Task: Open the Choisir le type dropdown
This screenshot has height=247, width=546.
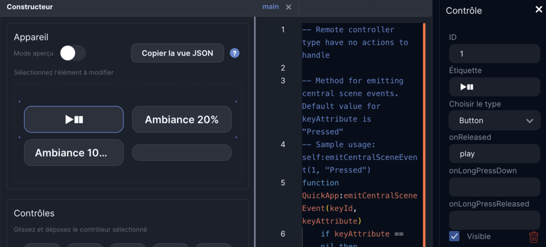Action: pos(494,121)
